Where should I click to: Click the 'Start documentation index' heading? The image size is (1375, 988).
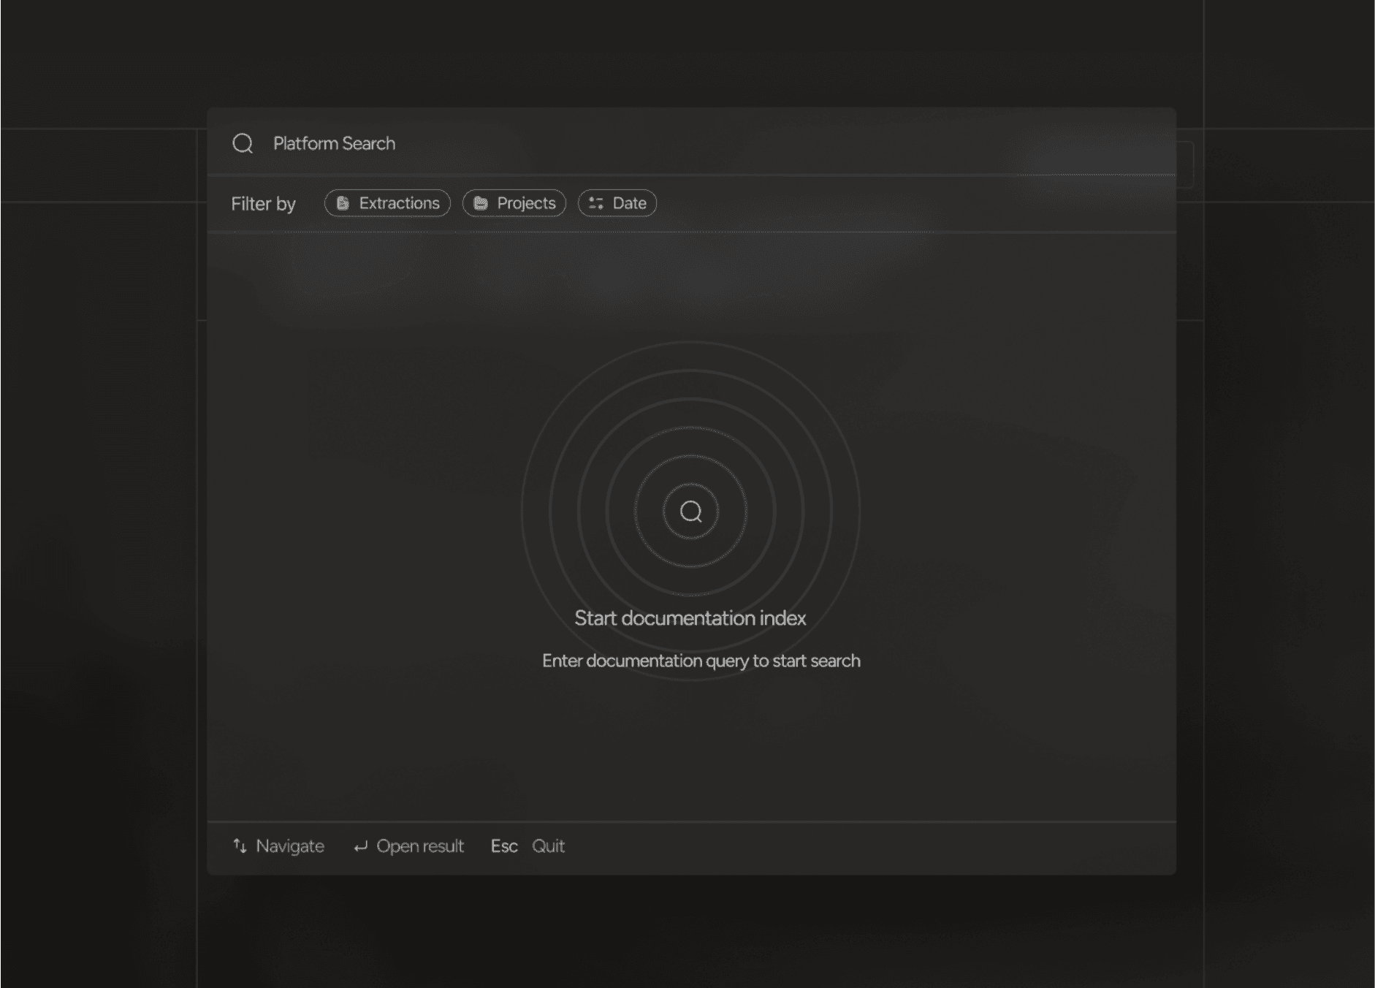tap(690, 618)
